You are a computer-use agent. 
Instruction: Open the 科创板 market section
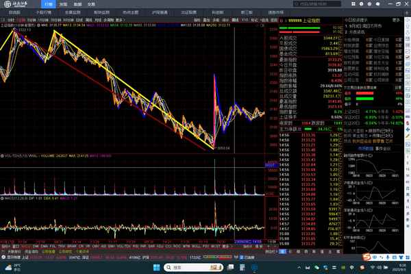(218, 12)
